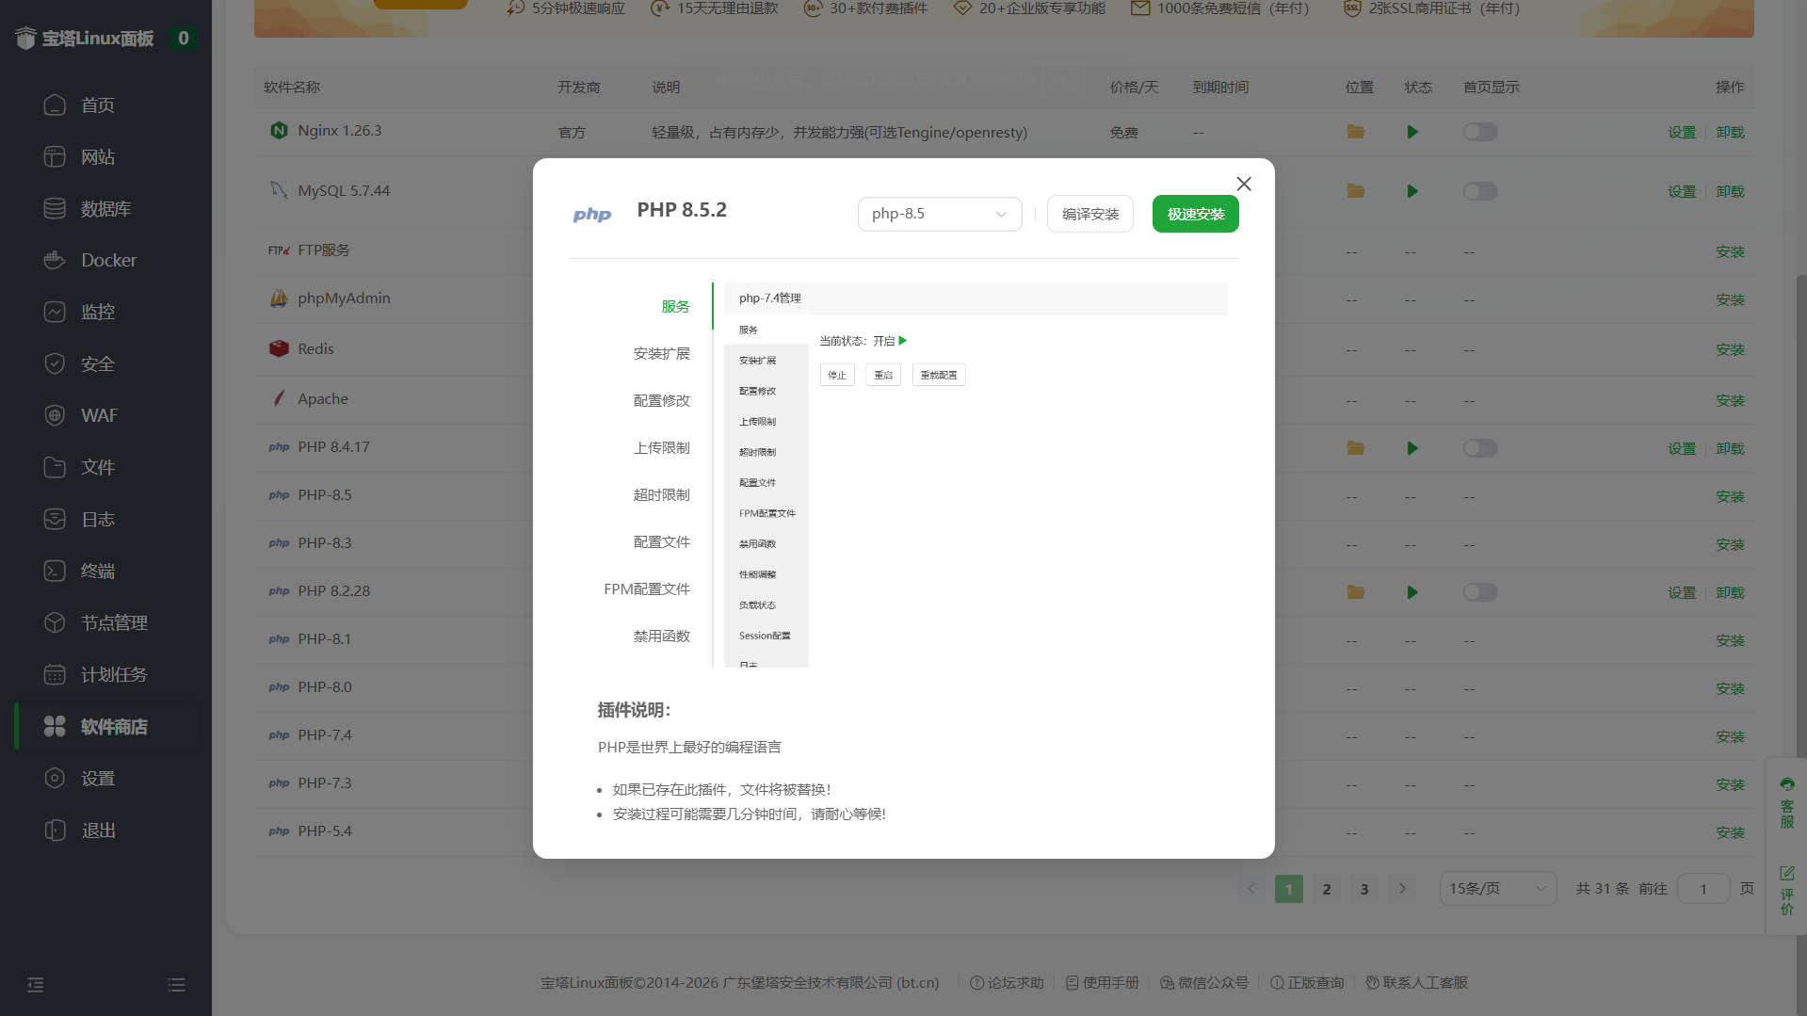Click the collapse sidebar icon at bottom left
1807x1016 pixels.
click(x=36, y=985)
